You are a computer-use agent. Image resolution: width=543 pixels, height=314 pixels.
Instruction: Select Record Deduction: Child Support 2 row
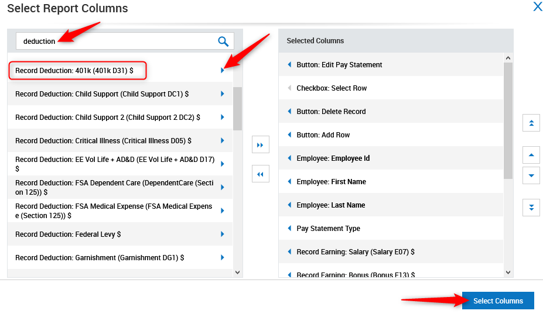120,117
